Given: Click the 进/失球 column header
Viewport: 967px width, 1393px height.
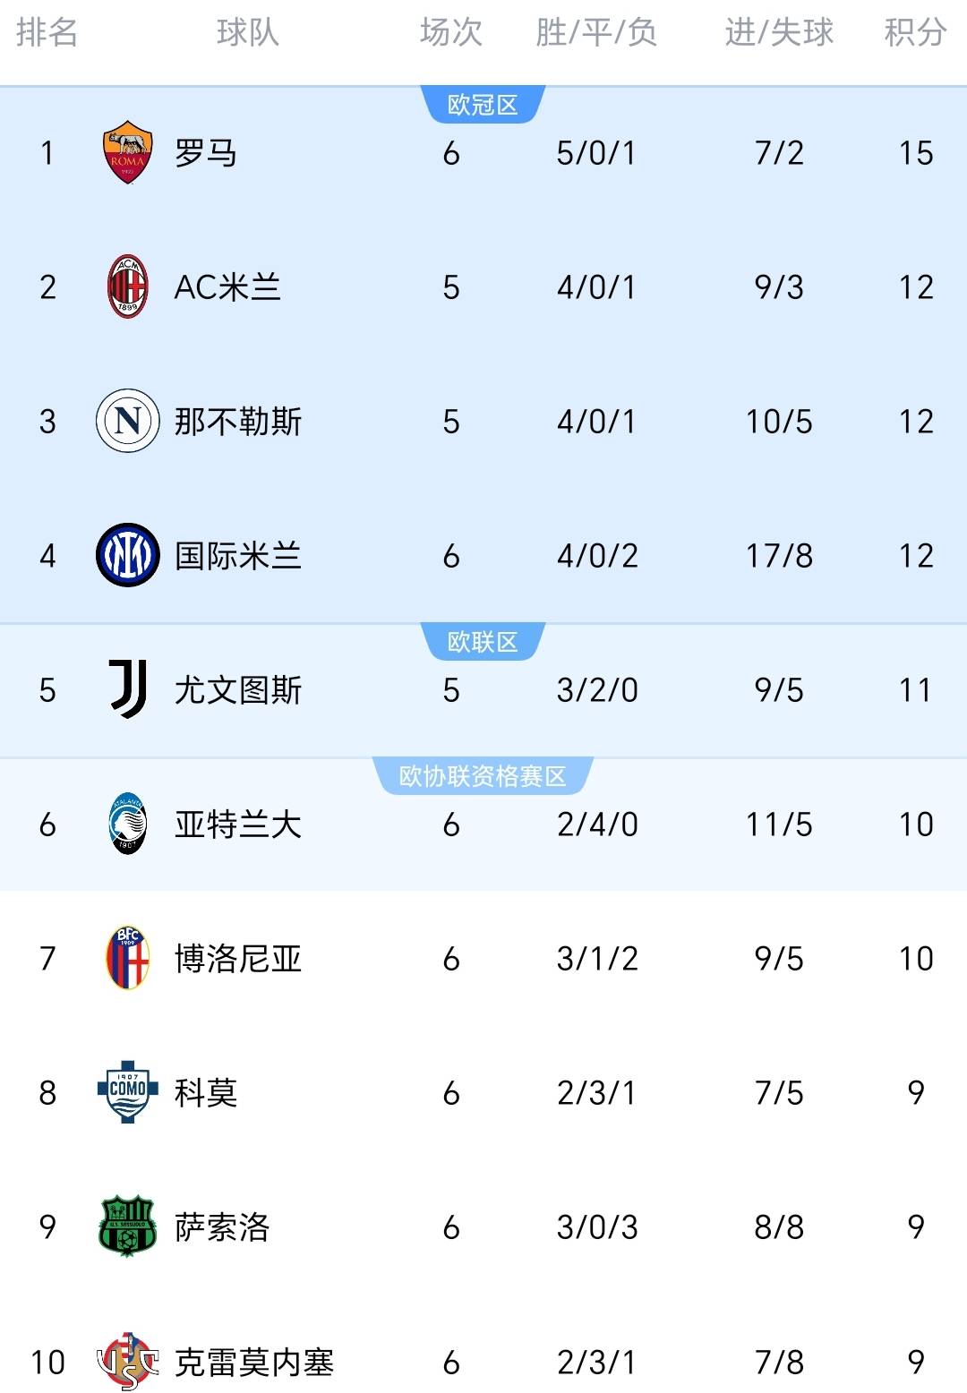Looking at the screenshot, I should (x=779, y=33).
